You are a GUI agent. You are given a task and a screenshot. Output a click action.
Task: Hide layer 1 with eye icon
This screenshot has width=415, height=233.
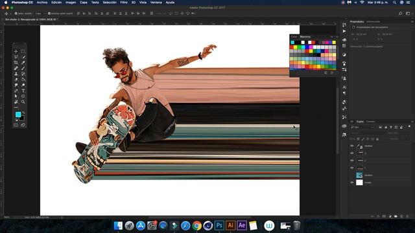(352, 168)
